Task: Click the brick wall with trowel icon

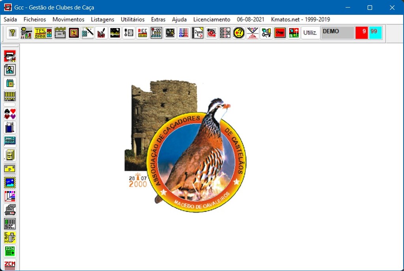Action: coord(101,33)
